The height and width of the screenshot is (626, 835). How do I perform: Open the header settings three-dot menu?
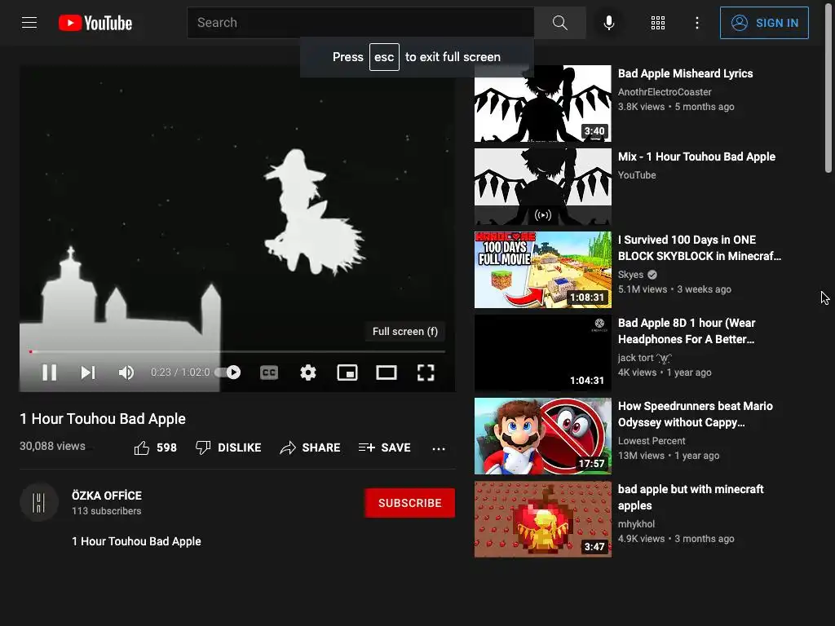696,23
